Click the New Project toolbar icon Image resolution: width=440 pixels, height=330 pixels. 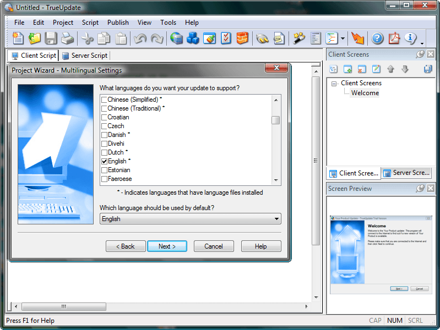[x=18, y=38]
